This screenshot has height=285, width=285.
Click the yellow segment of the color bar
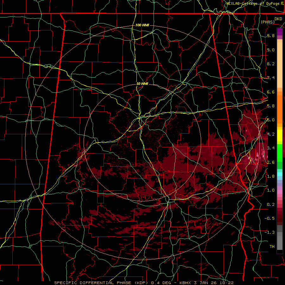(280, 136)
